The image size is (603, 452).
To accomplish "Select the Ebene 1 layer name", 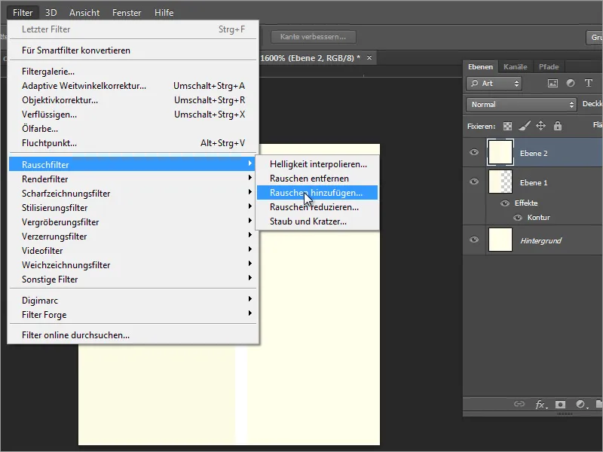I will click(x=534, y=182).
